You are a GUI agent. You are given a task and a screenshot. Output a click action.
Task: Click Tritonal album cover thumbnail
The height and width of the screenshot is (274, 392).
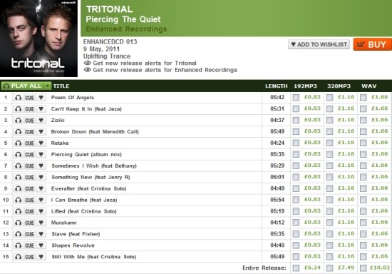pos(38,39)
